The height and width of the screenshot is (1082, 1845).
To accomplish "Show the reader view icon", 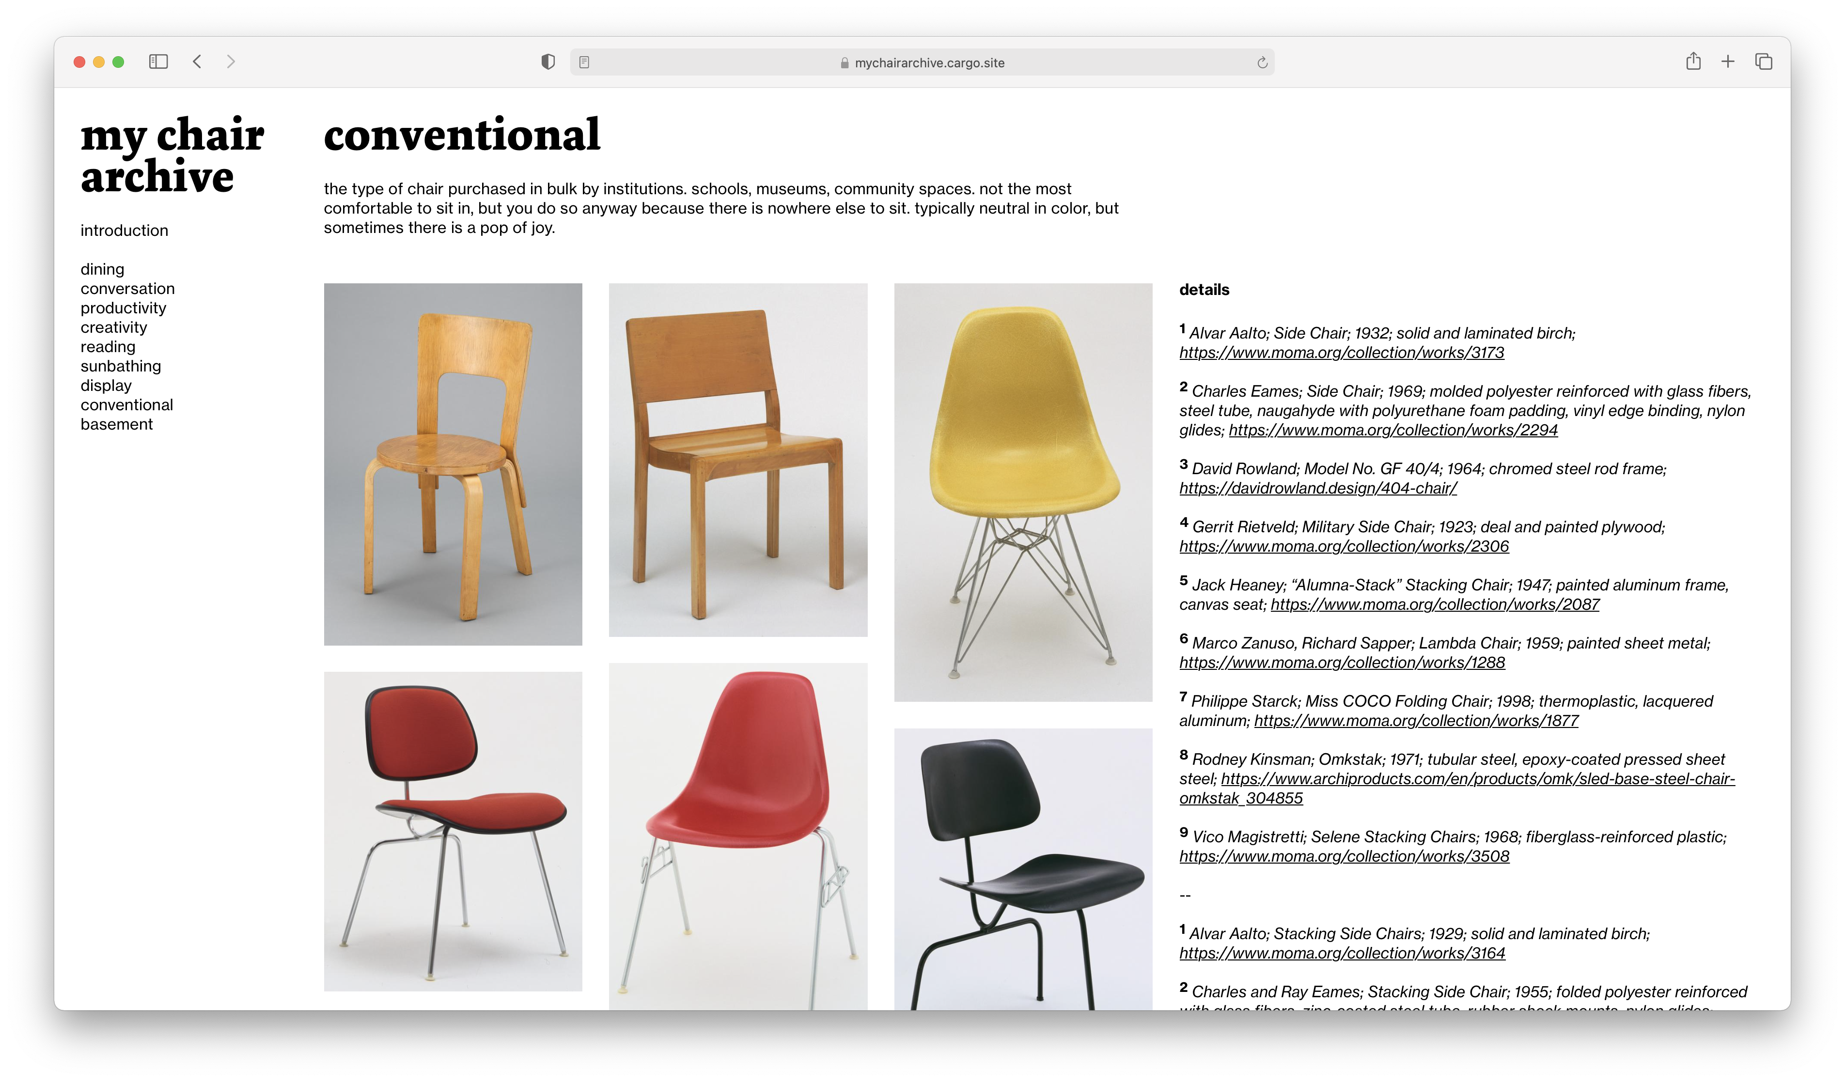I will coord(584,62).
